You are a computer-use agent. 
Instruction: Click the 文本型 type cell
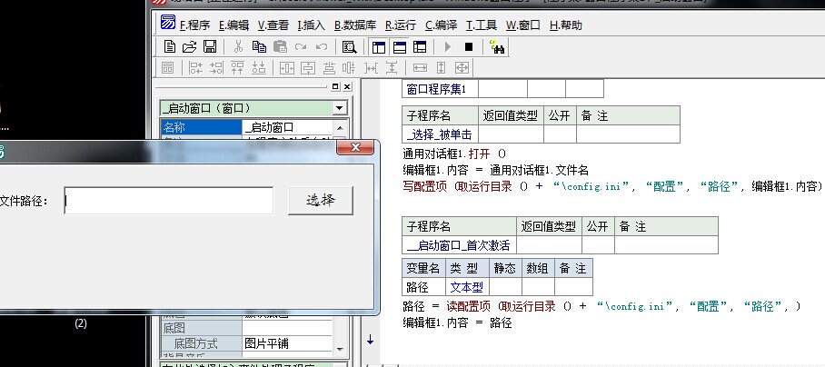click(x=467, y=287)
